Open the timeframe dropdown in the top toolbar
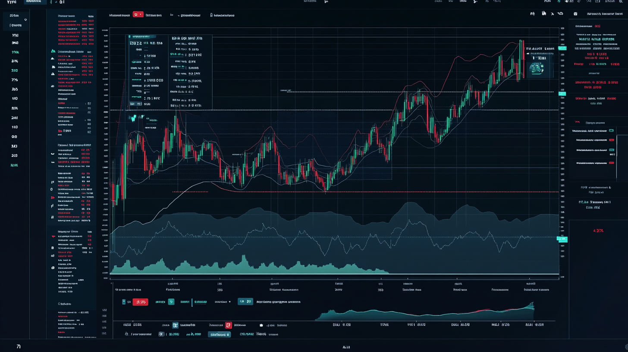The width and height of the screenshot is (628, 352). pos(178,15)
